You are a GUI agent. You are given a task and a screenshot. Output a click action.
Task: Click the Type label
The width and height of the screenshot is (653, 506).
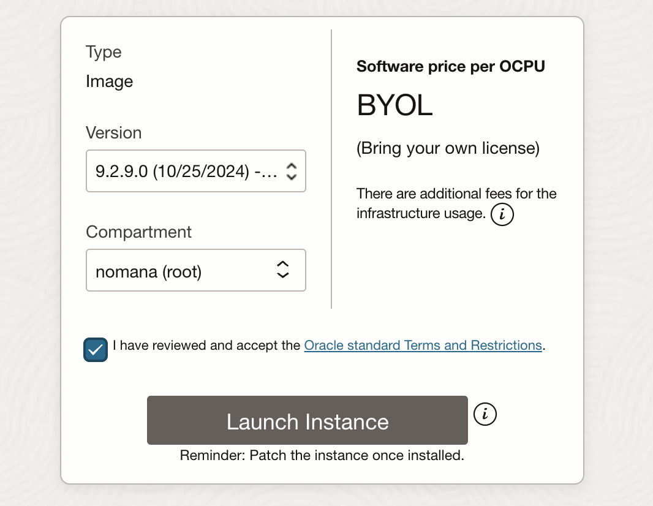(x=104, y=52)
